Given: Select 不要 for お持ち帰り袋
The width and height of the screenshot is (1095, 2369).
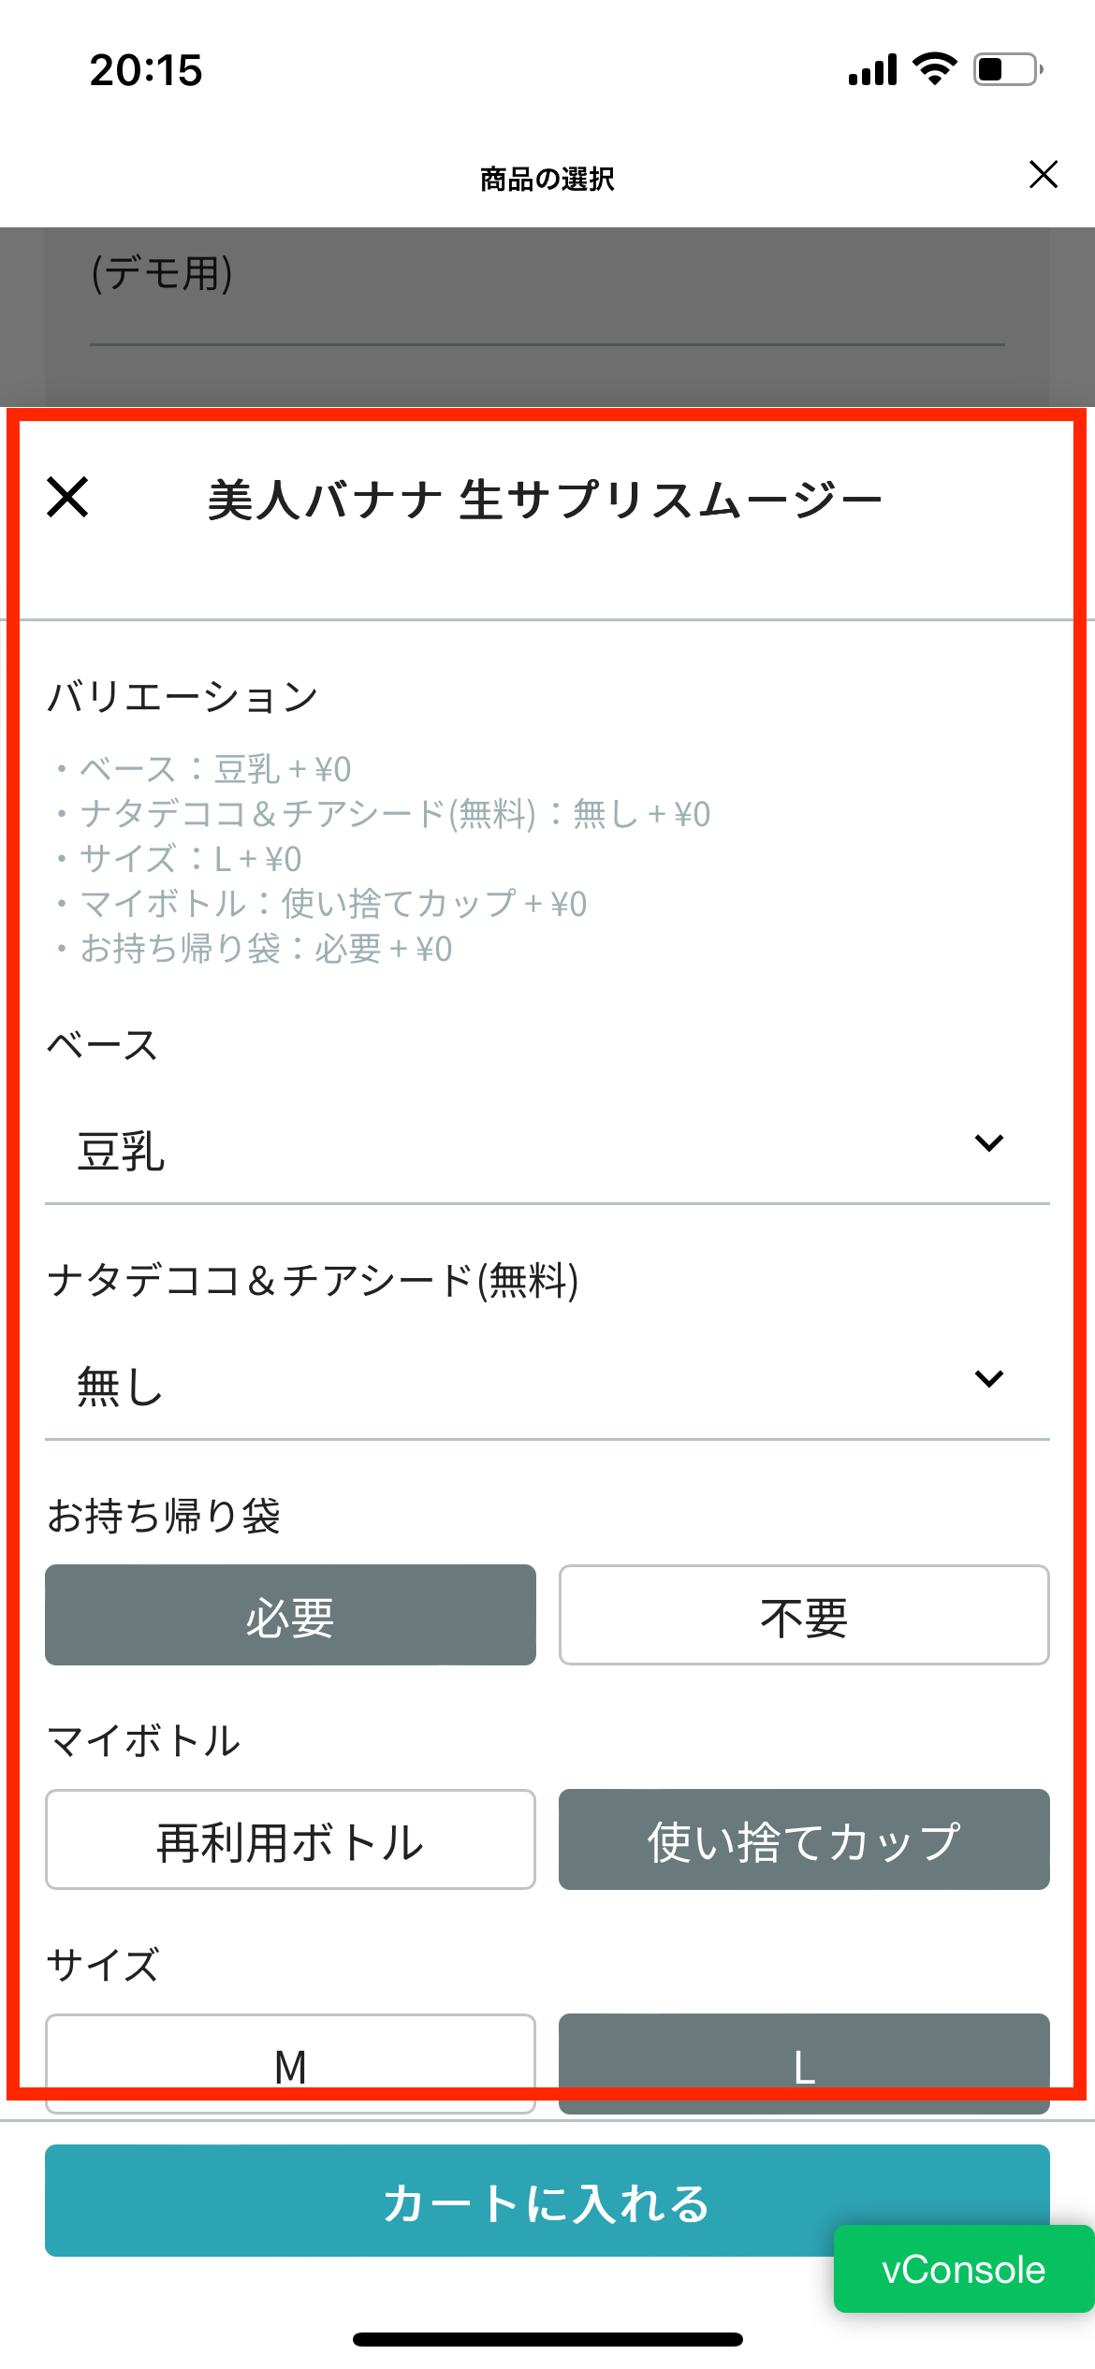Looking at the screenshot, I should (804, 1615).
